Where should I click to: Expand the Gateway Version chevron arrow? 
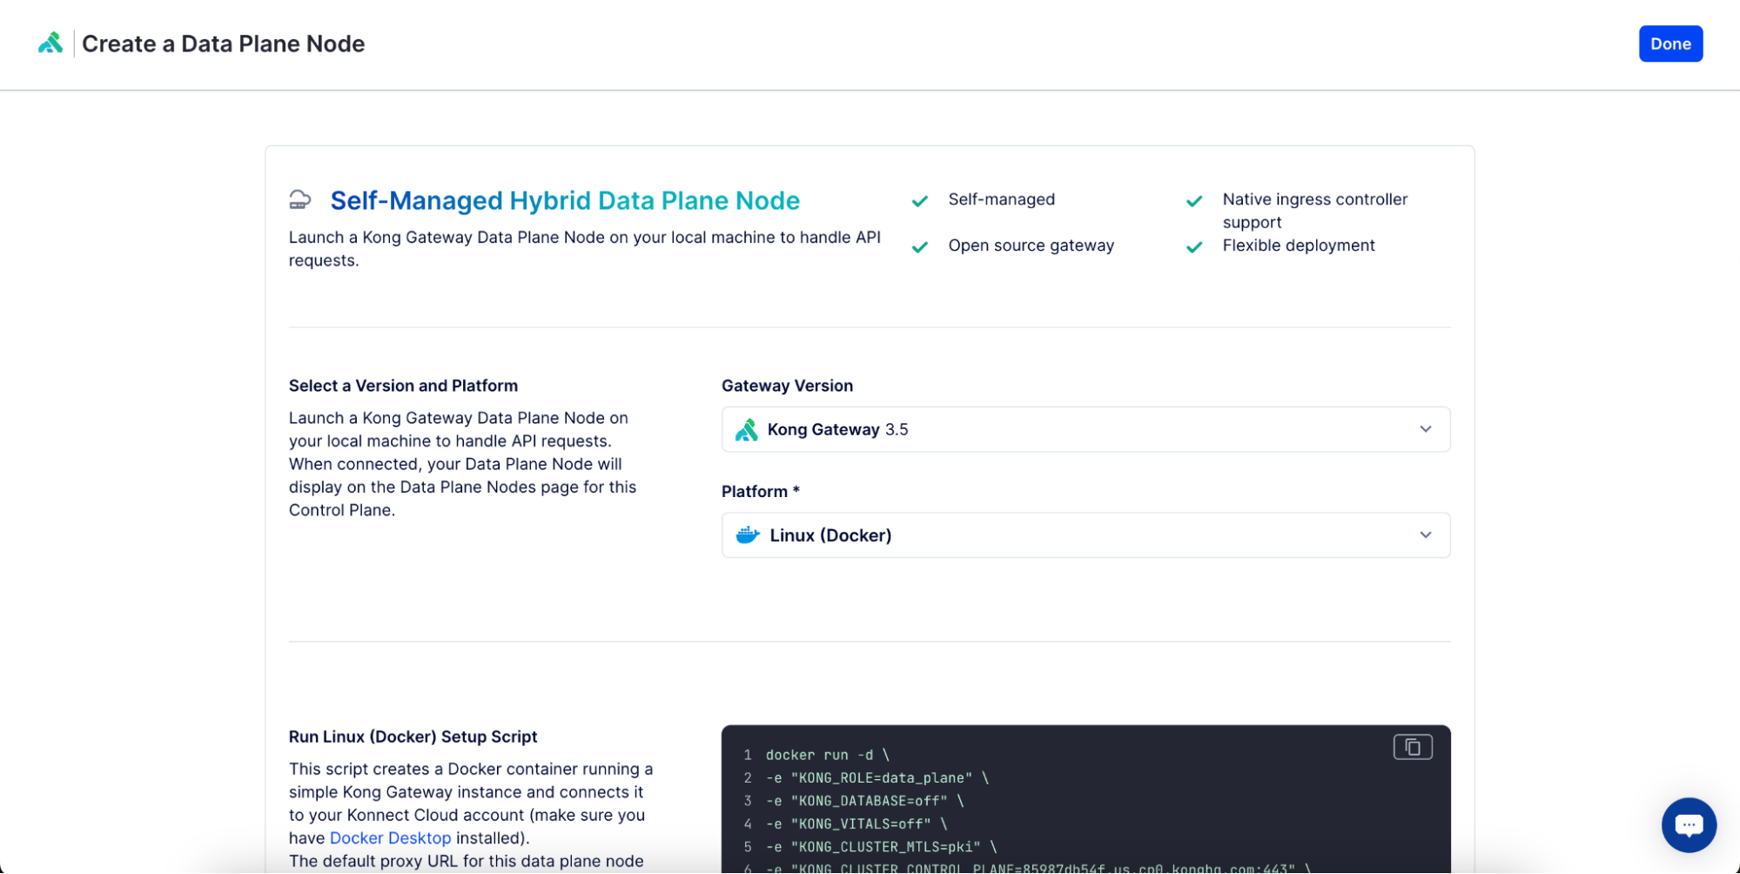coord(1425,429)
